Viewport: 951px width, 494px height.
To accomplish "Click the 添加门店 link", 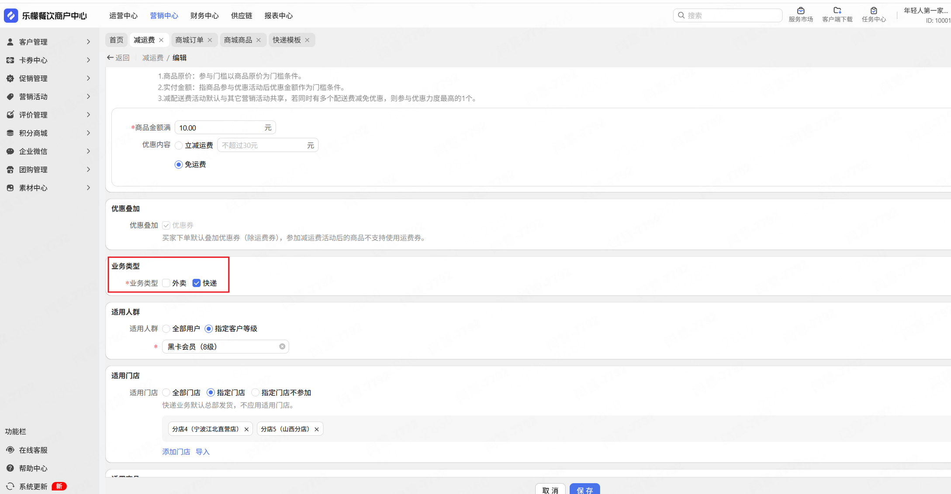I will click(x=176, y=452).
